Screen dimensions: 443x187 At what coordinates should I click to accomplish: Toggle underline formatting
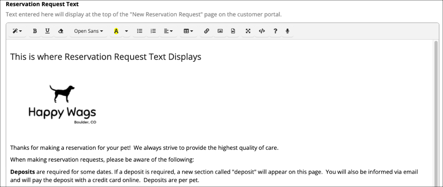(x=47, y=31)
